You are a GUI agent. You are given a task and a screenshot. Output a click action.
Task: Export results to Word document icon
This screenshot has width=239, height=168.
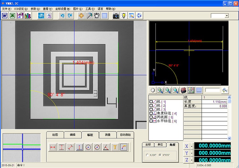pyautogui.click(x=5, y=16)
